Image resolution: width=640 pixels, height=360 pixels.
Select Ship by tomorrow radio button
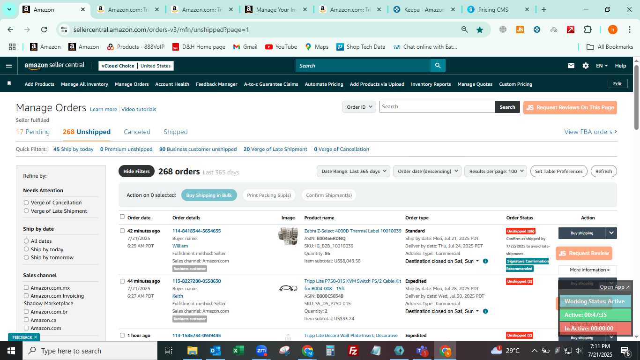coord(26,257)
